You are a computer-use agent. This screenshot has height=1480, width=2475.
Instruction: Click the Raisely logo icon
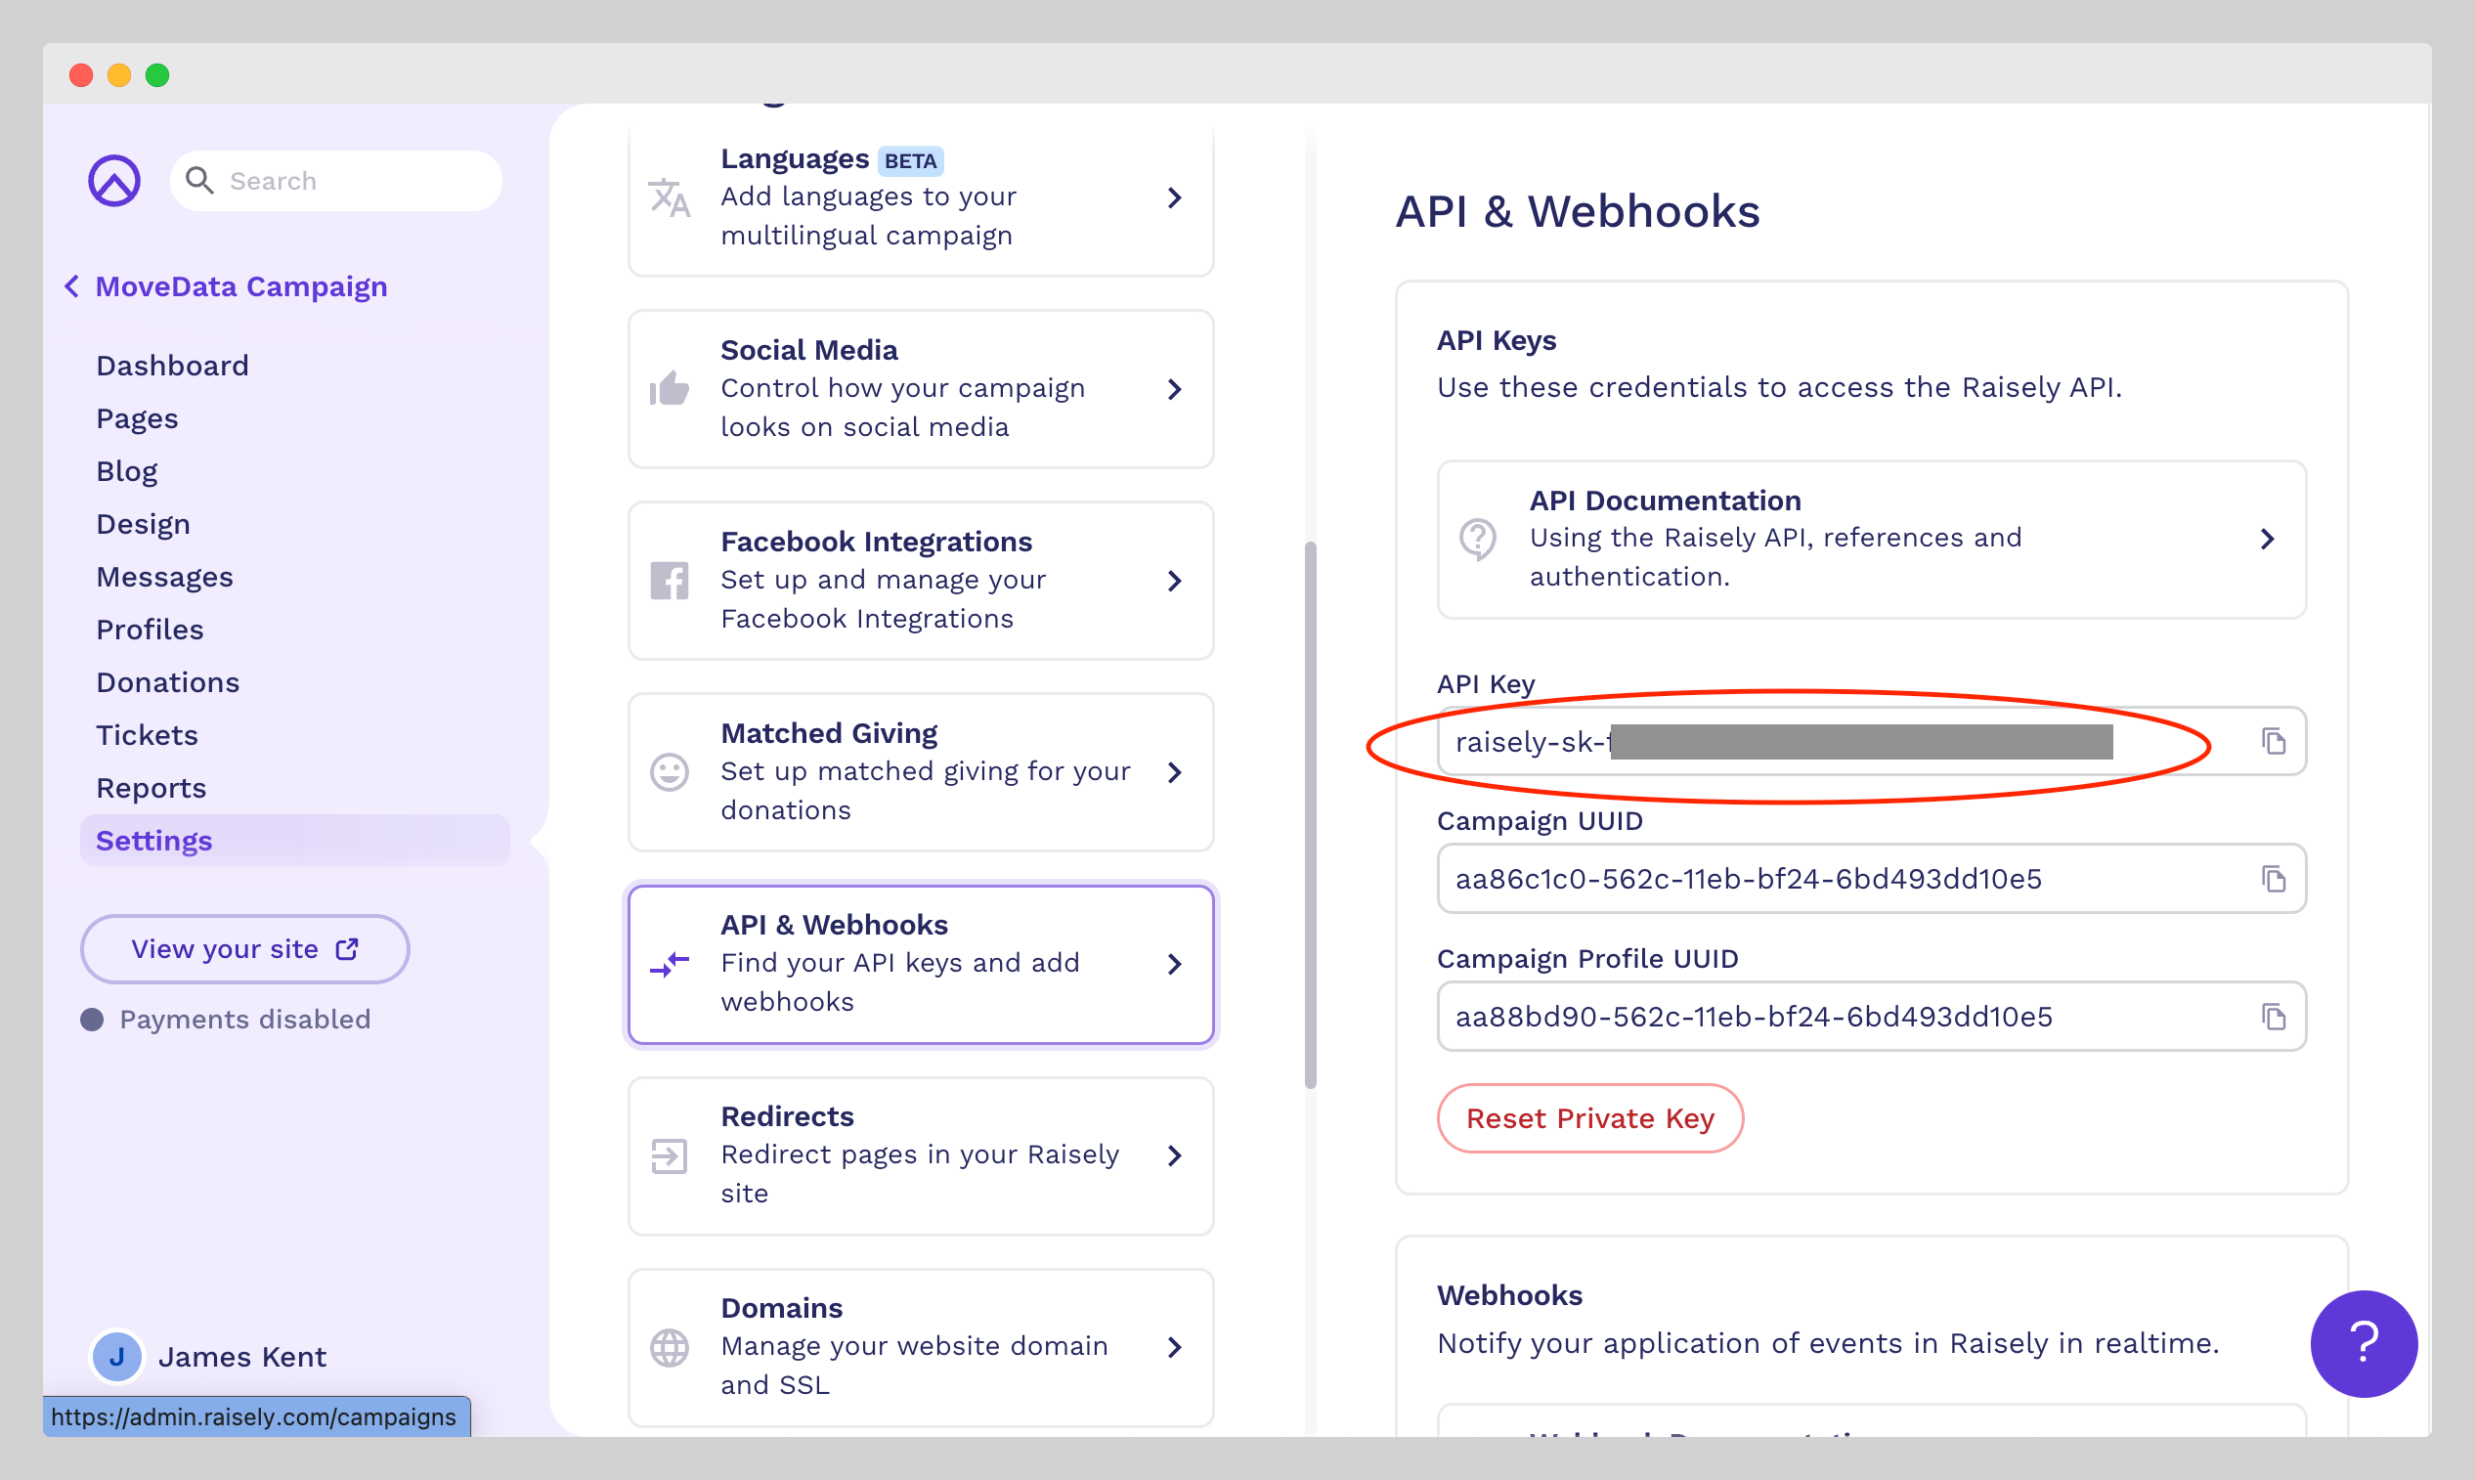tap(114, 181)
